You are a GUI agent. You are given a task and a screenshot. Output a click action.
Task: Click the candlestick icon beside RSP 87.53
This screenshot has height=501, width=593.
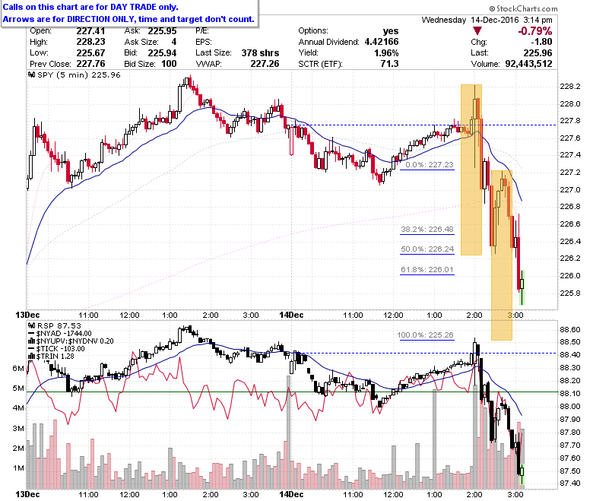[x=32, y=325]
